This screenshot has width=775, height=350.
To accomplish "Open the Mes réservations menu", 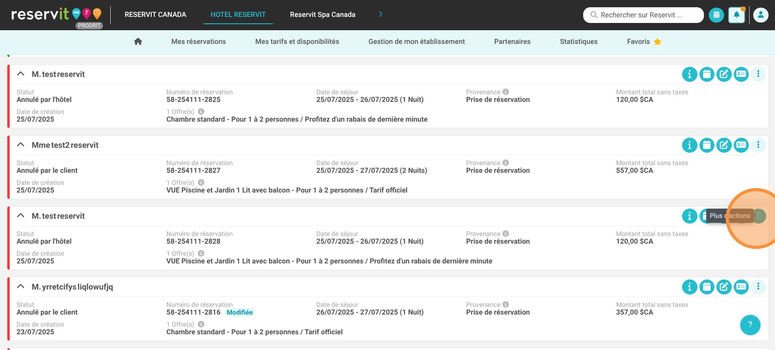I will (198, 41).
